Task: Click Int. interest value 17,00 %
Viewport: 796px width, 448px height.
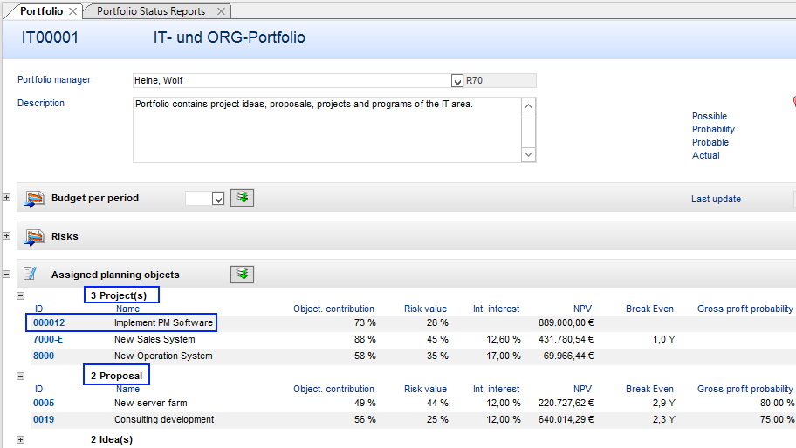Action: tap(504, 356)
